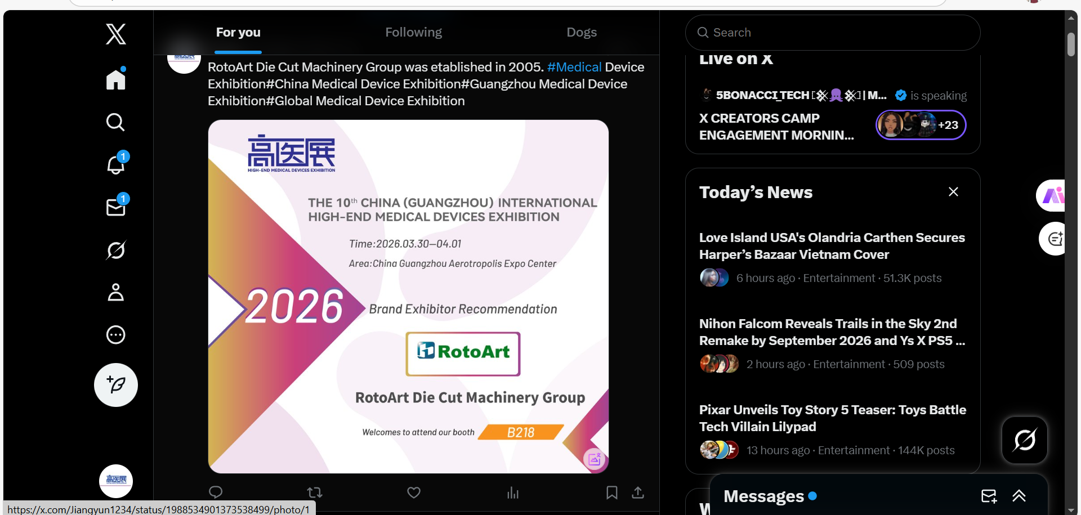This screenshot has width=1081, height=515.
Task: Open Explore search icon in sidebar
Action: (116, 122)
